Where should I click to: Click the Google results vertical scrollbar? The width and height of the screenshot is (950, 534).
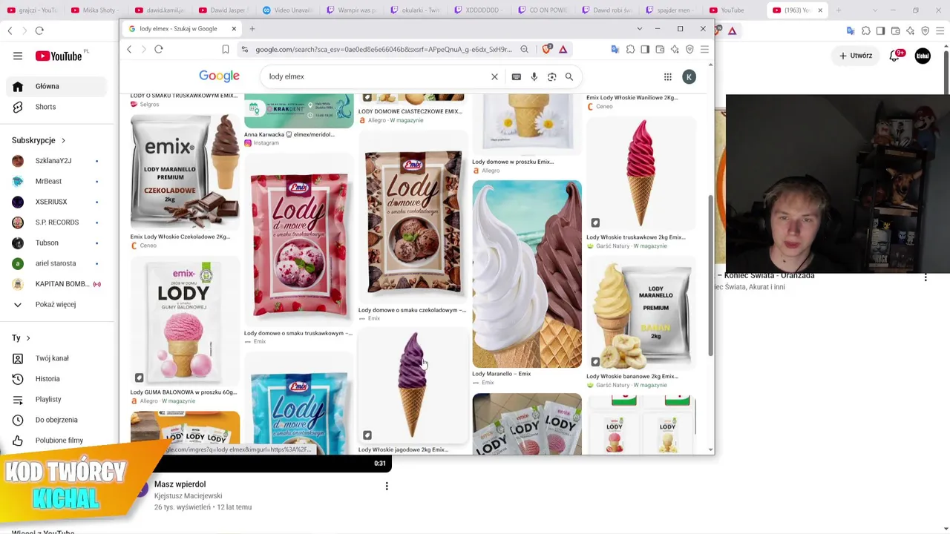point(710,274)
